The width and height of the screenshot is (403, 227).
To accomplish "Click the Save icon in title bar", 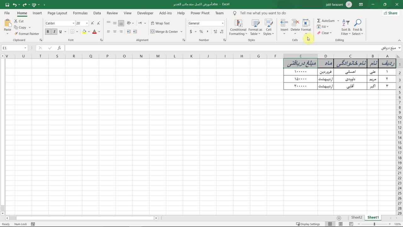I will (7, 5).
